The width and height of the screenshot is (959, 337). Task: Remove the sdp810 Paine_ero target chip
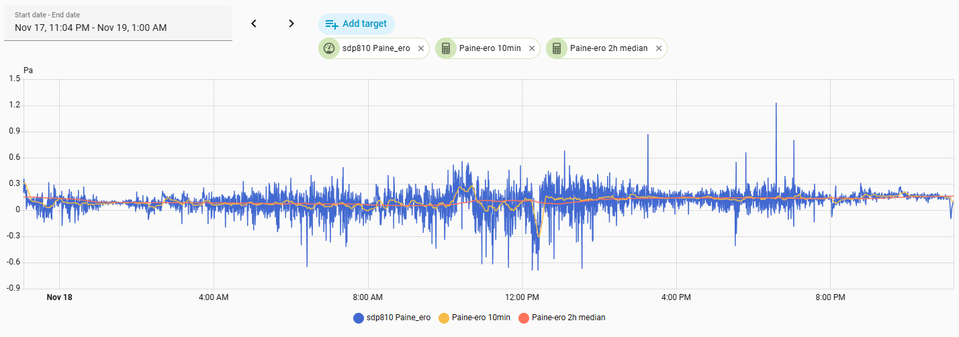click(421, 48)
